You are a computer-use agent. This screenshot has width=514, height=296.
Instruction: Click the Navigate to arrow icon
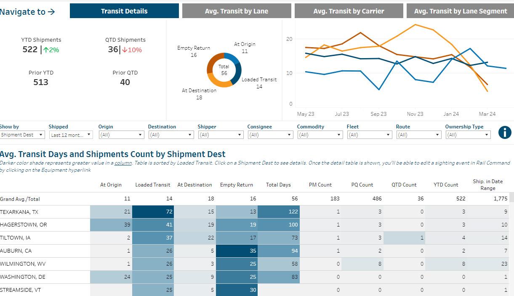tap(51, 12)
